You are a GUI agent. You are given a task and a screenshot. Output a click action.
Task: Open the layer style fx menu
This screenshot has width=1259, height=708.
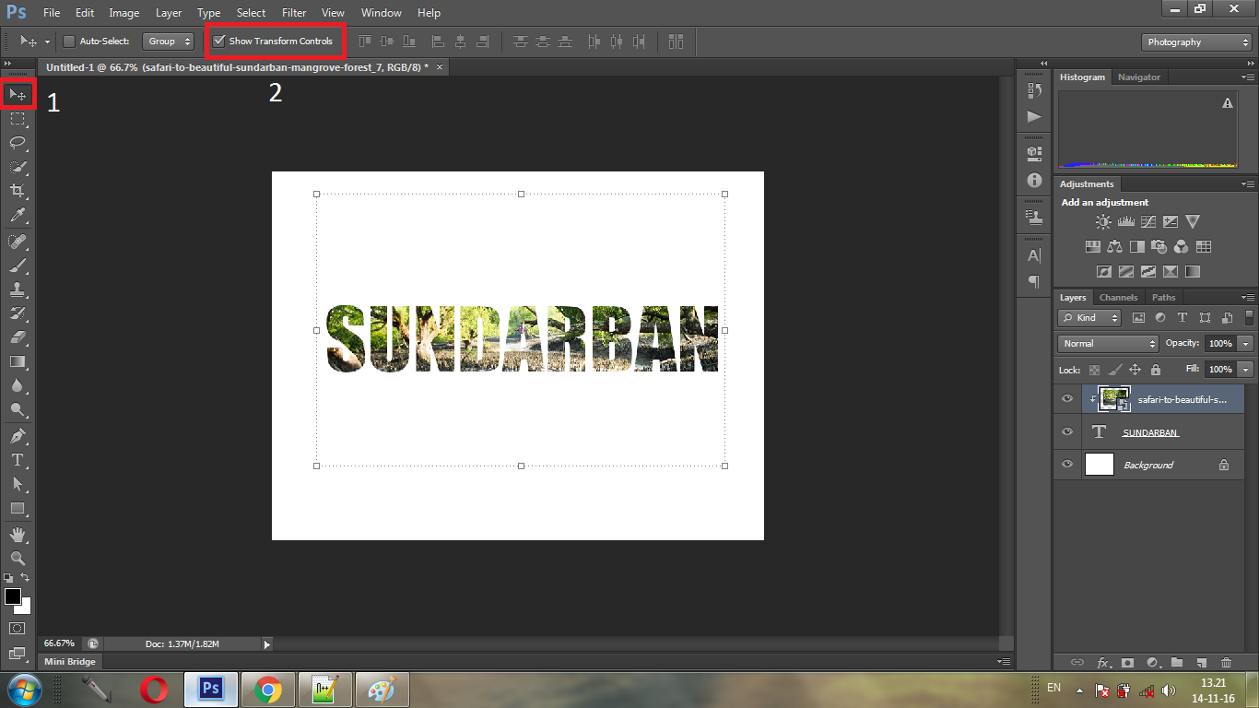[x=1102, y=662]
